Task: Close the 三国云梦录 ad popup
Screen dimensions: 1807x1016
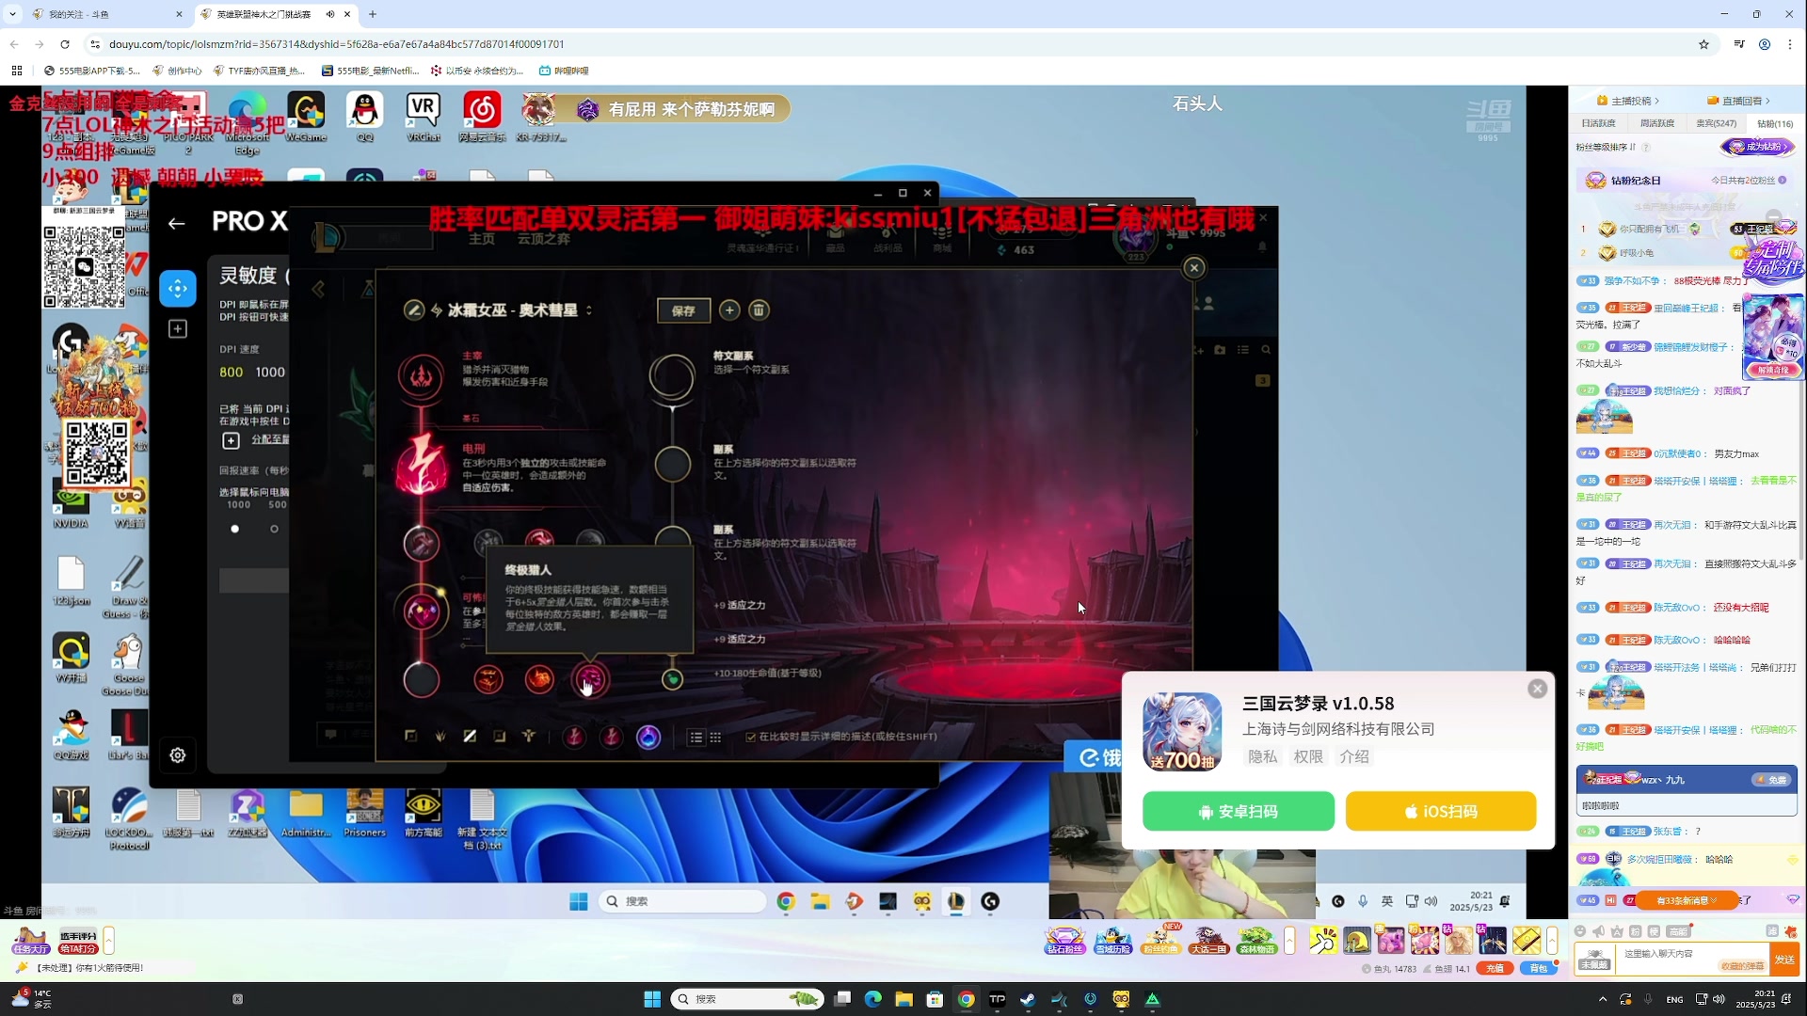Action: tap(1538, 689)
